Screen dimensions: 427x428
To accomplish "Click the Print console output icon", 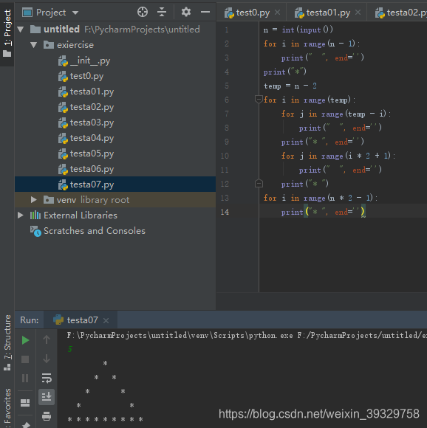I will pyautogui.click(x=47, y=416).
